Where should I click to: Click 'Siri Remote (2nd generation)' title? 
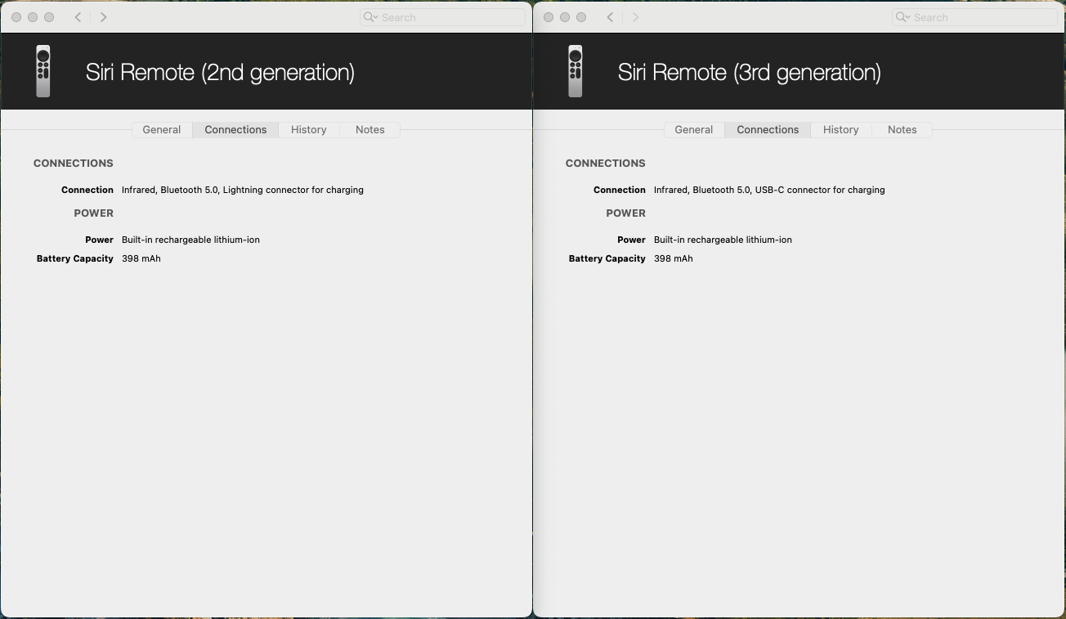tap(220, 72)
